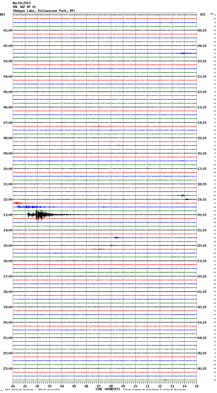Viewport: 217px width, 393px height.
Task: Select the 05:00 MST time label
Action: pyautogui.click(x=8, y=92)
